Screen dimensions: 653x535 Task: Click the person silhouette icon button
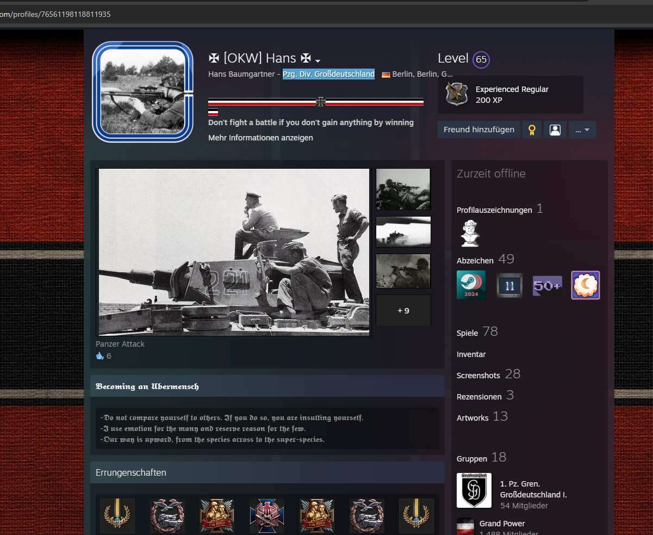click(555, 130)
